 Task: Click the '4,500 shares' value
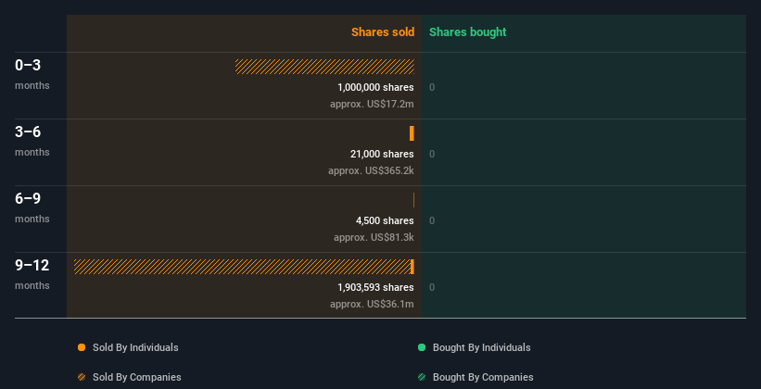[385, 220]
